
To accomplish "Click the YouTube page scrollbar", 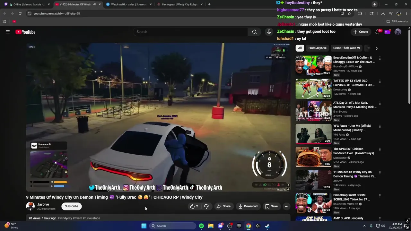I will 409,67.
